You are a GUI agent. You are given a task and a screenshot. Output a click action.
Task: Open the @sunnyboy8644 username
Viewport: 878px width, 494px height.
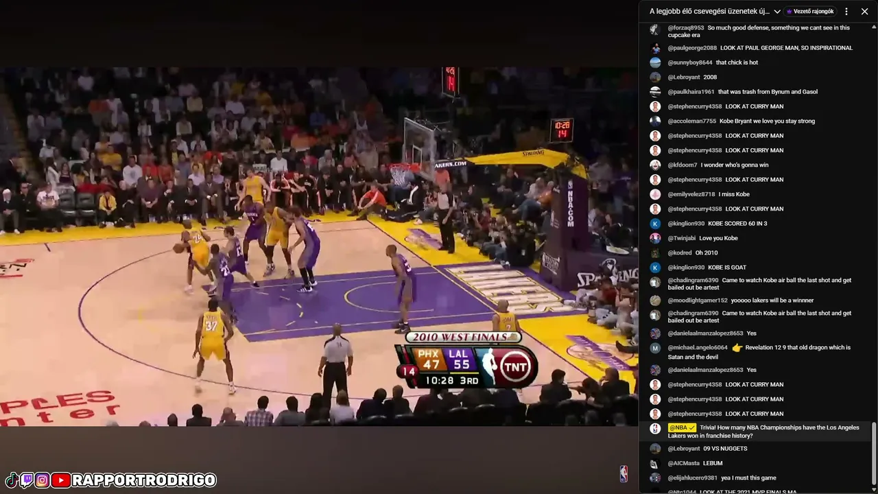[690, 62]
